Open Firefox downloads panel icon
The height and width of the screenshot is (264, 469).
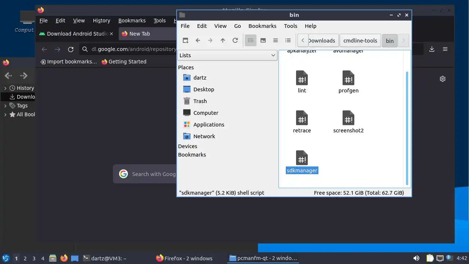click(x=432, y=49)
